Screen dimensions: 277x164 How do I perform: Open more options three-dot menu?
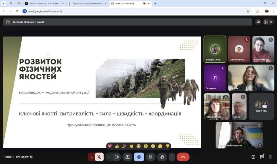pyautogui.click(x=172, y=157)
